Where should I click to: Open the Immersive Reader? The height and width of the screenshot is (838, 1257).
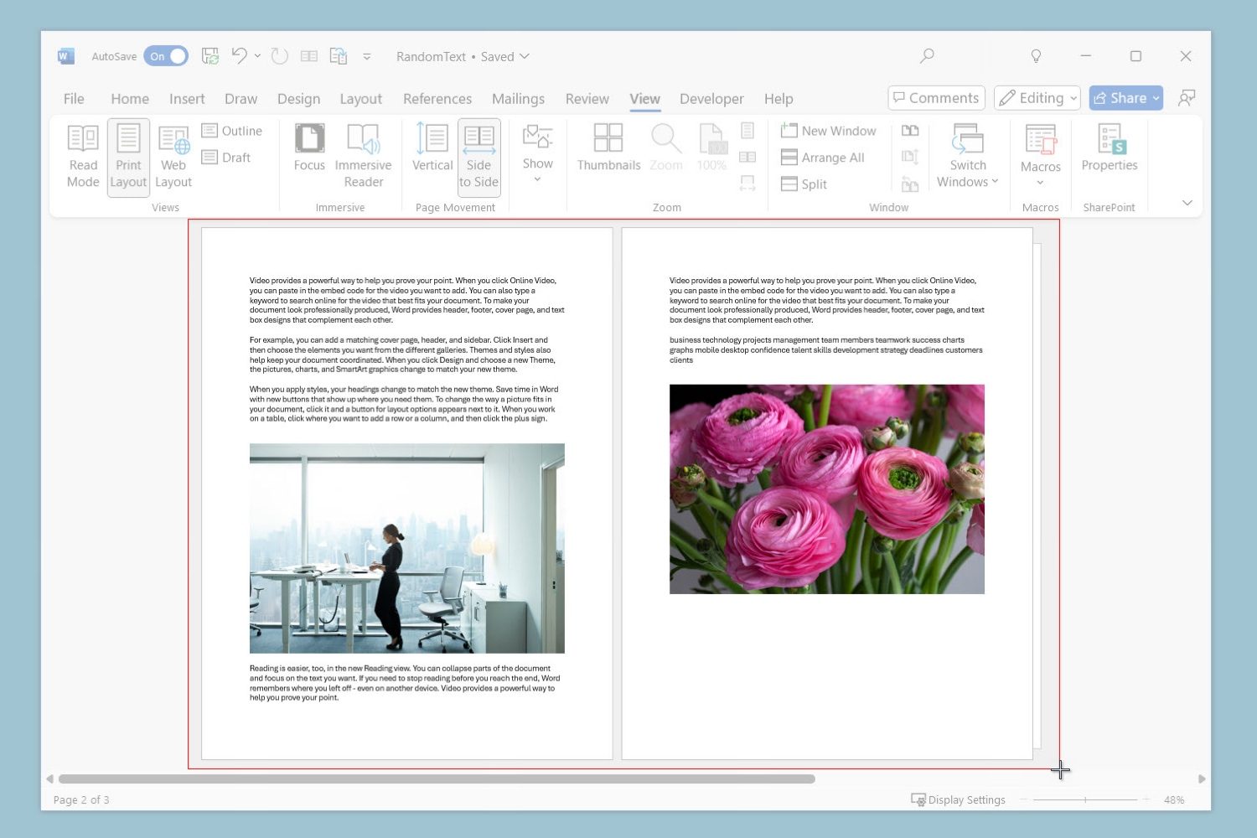click(x=363, y=156)
